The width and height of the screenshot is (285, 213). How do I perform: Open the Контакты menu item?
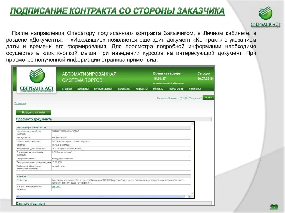158,89
